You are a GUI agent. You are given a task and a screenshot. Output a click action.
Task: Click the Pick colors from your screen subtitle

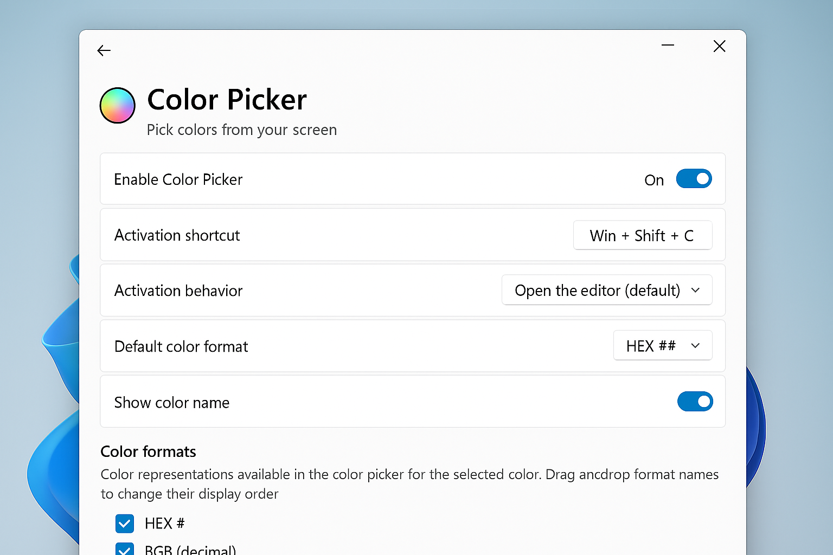pos(242,130)
